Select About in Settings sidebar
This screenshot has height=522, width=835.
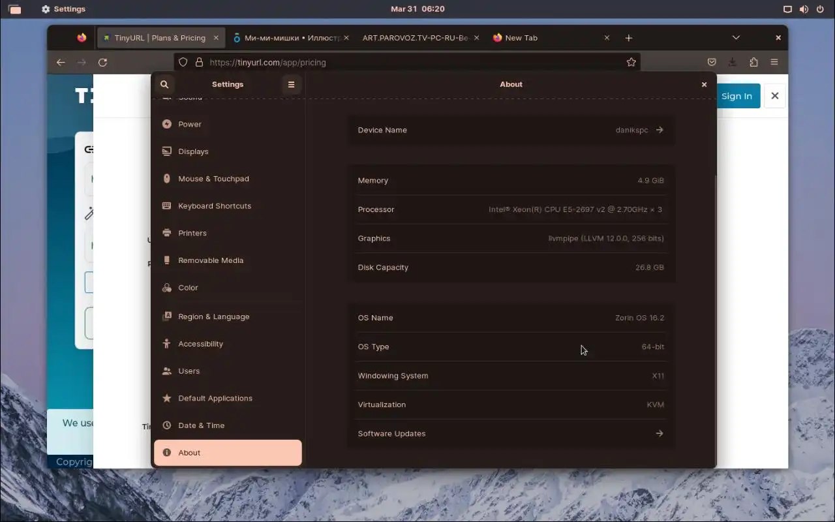click(228, 453)
